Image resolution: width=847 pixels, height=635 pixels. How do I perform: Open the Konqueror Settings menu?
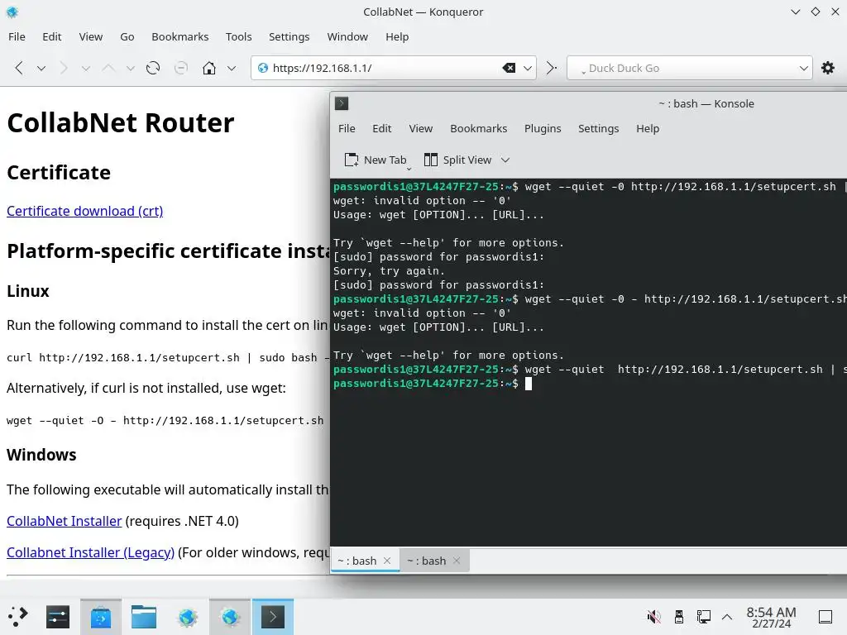click(x=289, y=36)
